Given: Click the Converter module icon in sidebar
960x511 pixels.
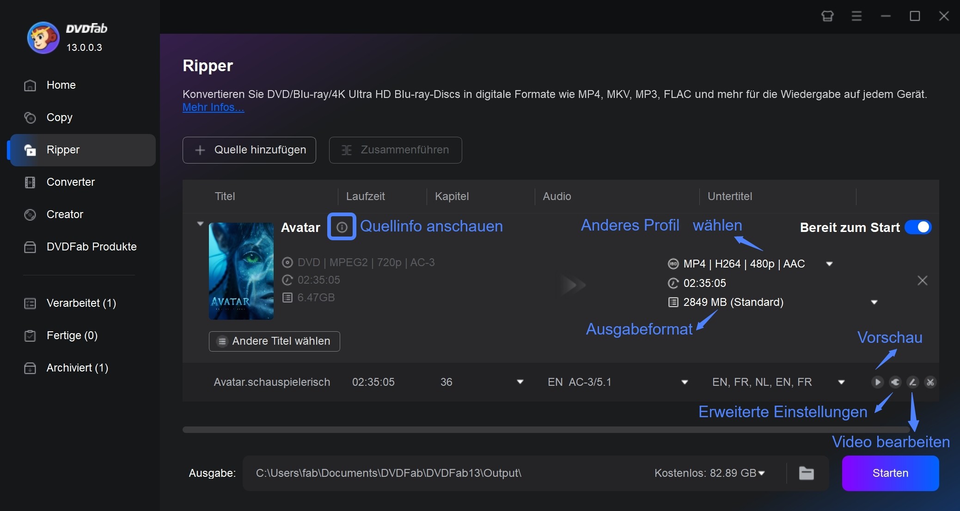Looking at the screenshot, I should coord(31,182).
